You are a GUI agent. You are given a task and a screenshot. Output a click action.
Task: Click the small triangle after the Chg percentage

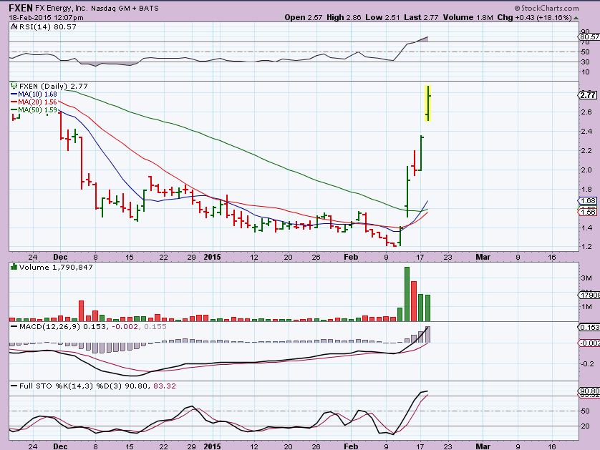pos(576,18)
